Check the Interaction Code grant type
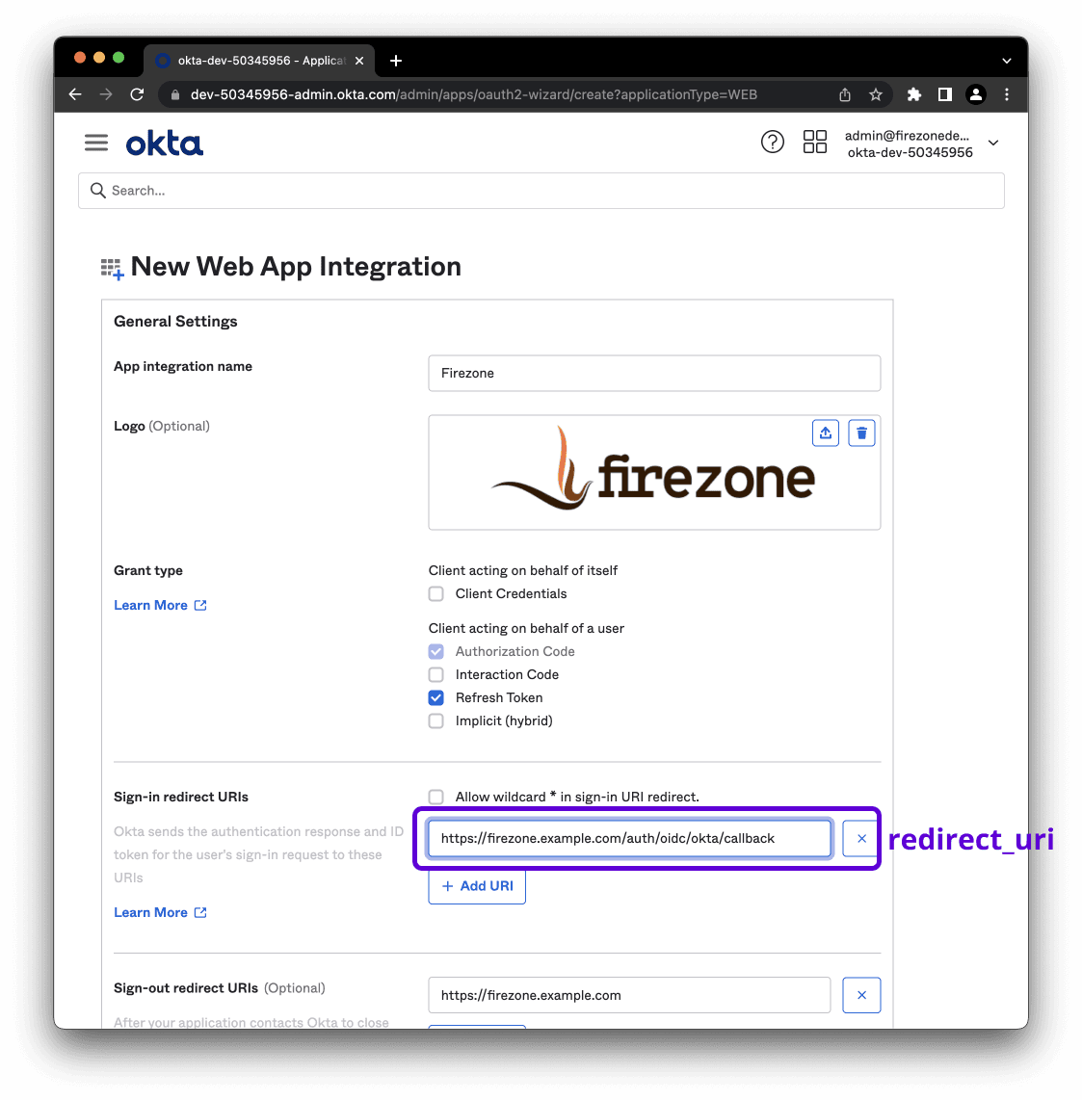The width and height of the screenshot is (1082, 1100). [x=436, y=675]
